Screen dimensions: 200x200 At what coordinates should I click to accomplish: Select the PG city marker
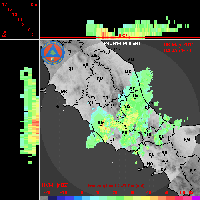point(100,79)
